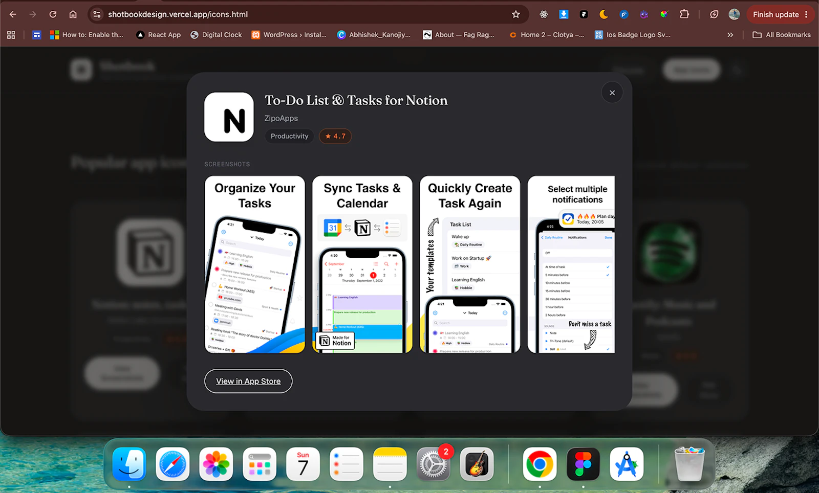
Task: Click the Notion app icon in modal
Action: pos(229,117)
